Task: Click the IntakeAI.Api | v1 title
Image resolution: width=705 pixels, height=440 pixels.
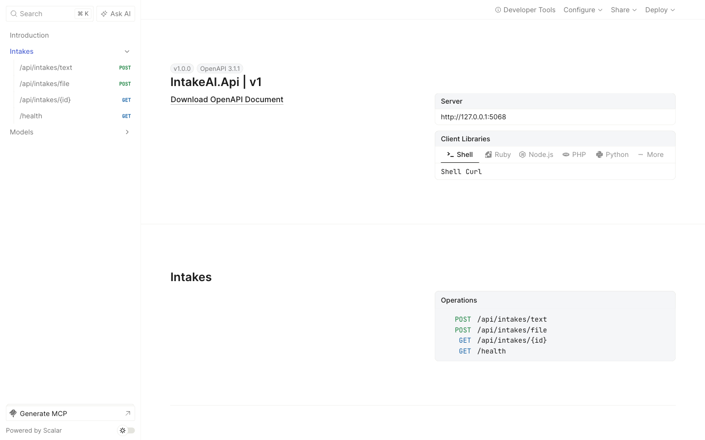Action: pyautogui.click(x=216, y=82)
